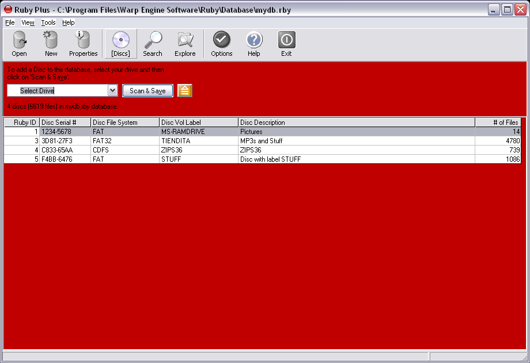The height and width of the screenshot is (363, 530).
Task: Sort by Disc File System column header
Action: pos(125,122)
